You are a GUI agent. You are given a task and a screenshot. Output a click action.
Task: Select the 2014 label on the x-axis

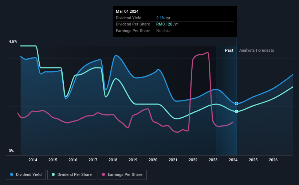coord(33,160)
